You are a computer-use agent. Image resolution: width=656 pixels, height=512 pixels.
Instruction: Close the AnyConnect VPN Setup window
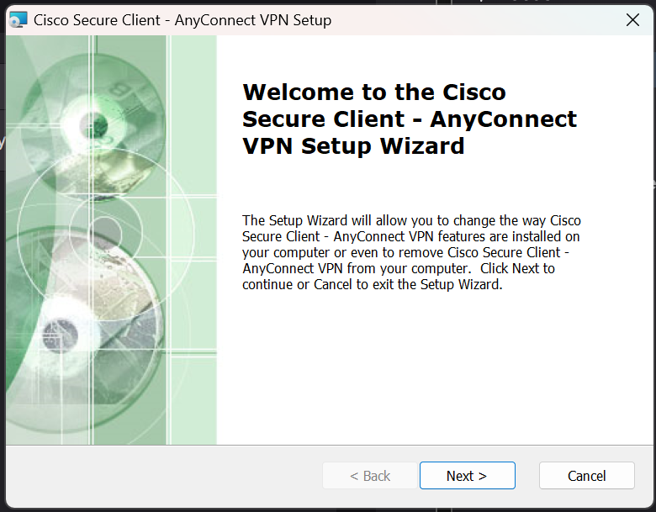[632, 19]
